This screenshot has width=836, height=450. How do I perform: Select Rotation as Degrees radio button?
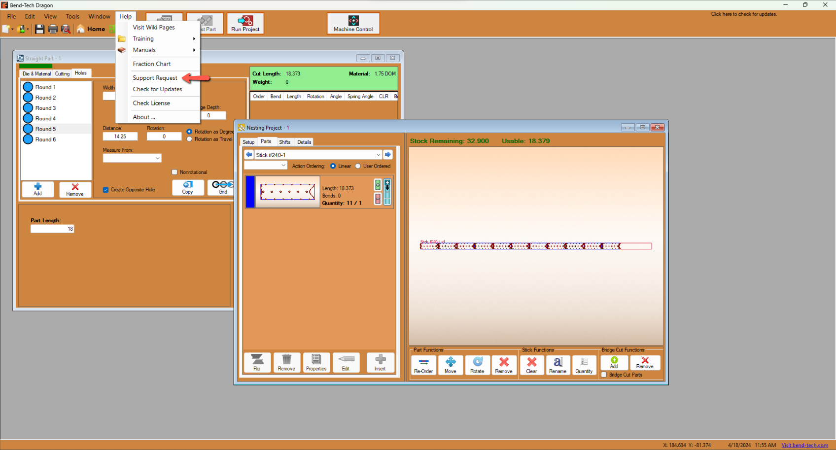click(x=189, y=132)
